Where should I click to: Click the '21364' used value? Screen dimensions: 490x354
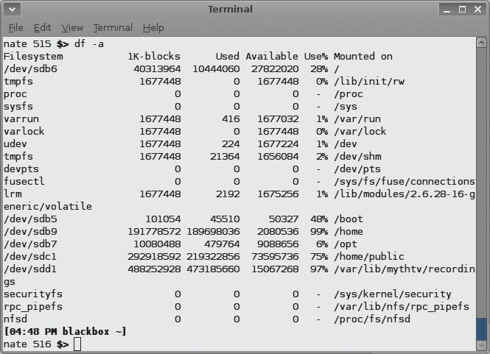pos(225,157)
